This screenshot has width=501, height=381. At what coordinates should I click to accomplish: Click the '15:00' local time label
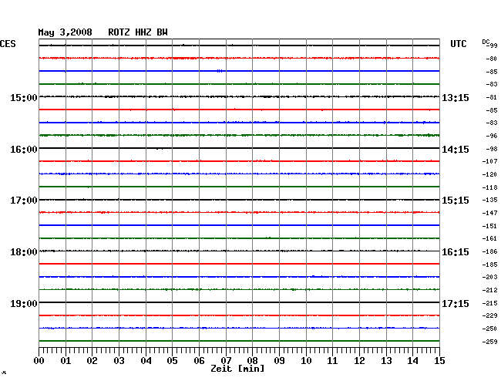[x=24, y=97]
